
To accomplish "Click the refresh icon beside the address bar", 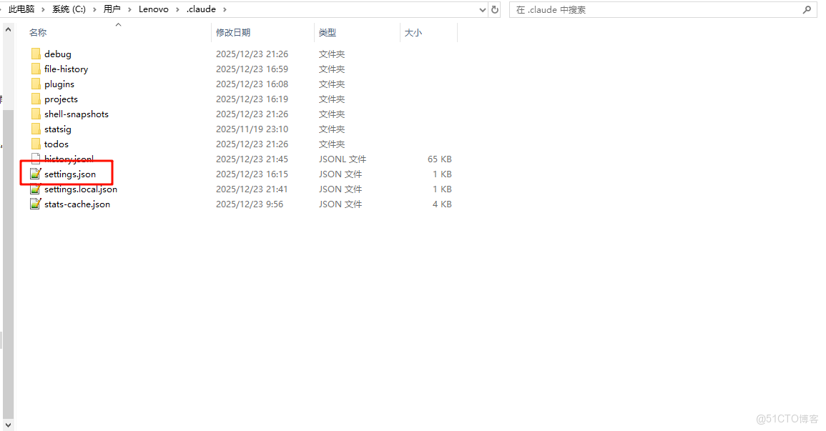I will pyautogui.click(x=493, y=9).
